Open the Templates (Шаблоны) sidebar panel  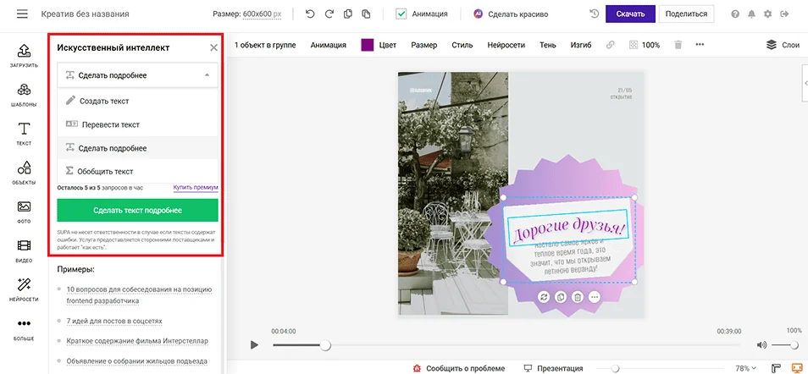pyautogui.click(x=24, y=94)
